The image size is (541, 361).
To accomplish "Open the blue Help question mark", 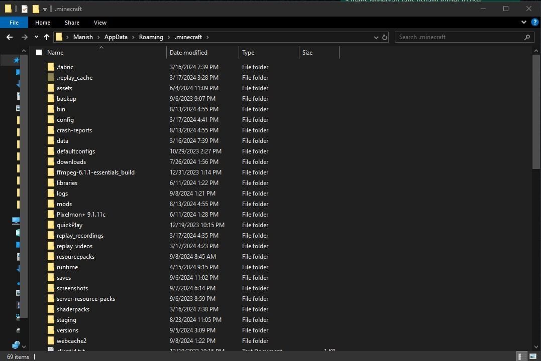I will [534, 23].
